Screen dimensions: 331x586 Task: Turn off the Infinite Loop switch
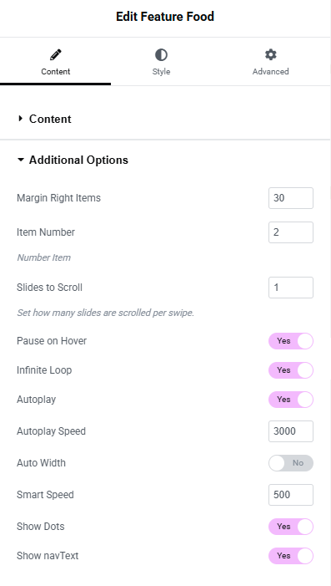coord(291,370)
